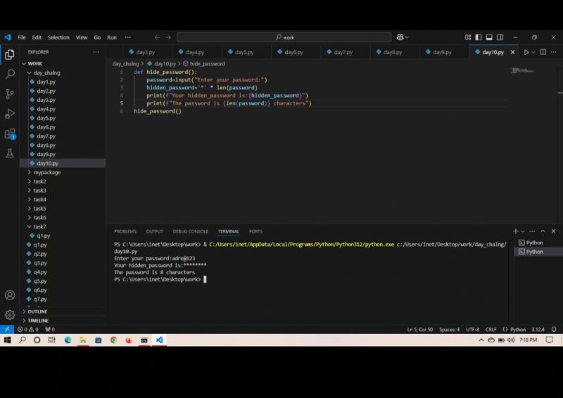Toggle secondary side bar visibility
The image size is (563, 398).
click(x=500, y=37)
